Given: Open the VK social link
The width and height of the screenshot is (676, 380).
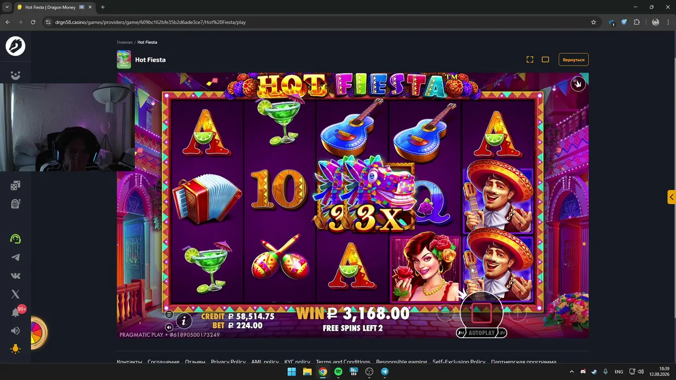Looking at the screenshot, I should pyautogui.click(x=15, y=275).
